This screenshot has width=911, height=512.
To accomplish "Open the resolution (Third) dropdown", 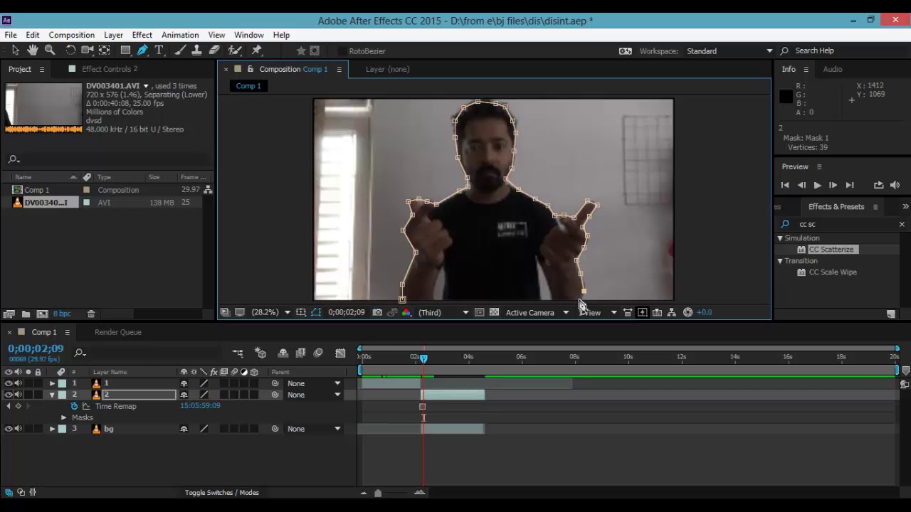I will (x=443, y=312).
